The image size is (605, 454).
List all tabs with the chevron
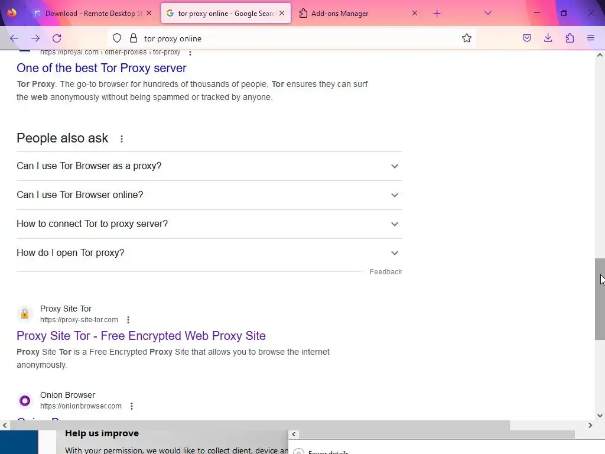tap(487, 13)
